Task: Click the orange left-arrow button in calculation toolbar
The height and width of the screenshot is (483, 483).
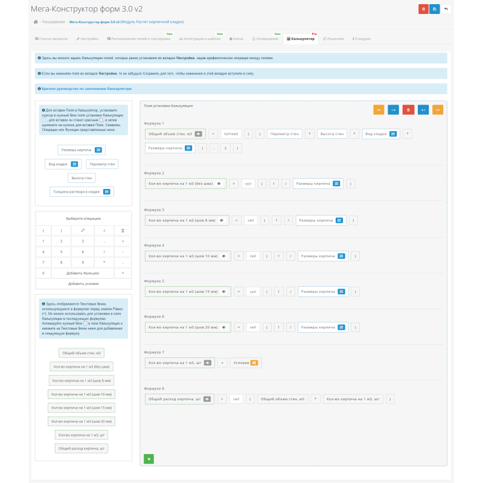Action: (x=379, y=110)
